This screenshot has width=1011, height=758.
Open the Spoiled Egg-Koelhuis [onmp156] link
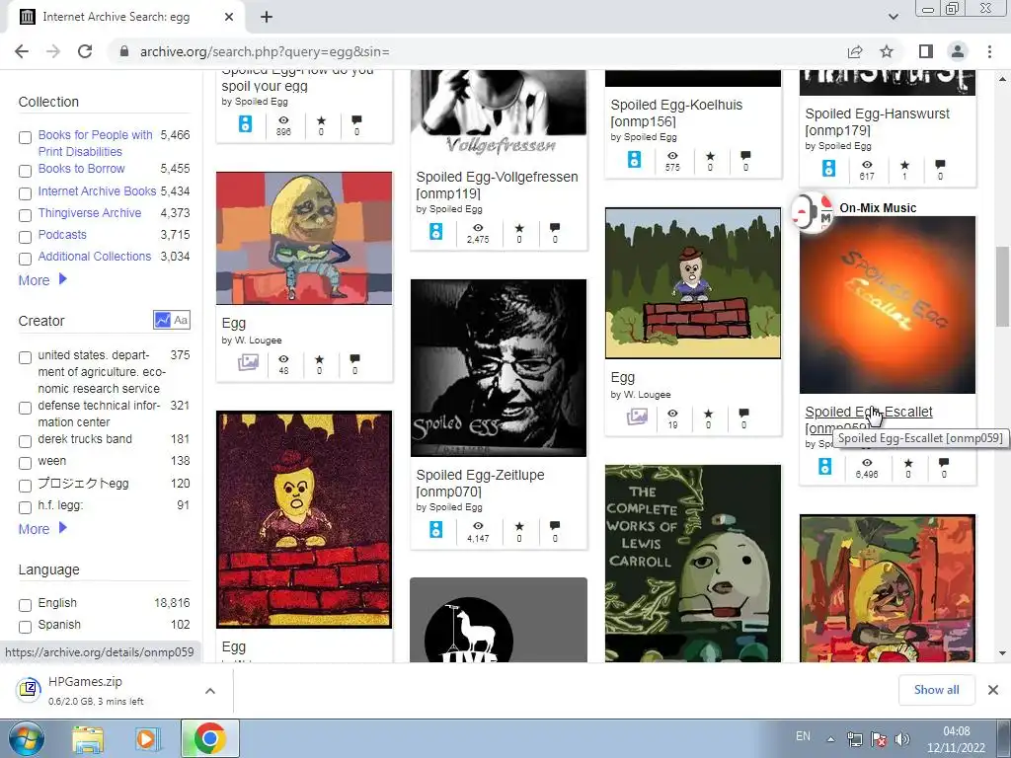(676, 113)
